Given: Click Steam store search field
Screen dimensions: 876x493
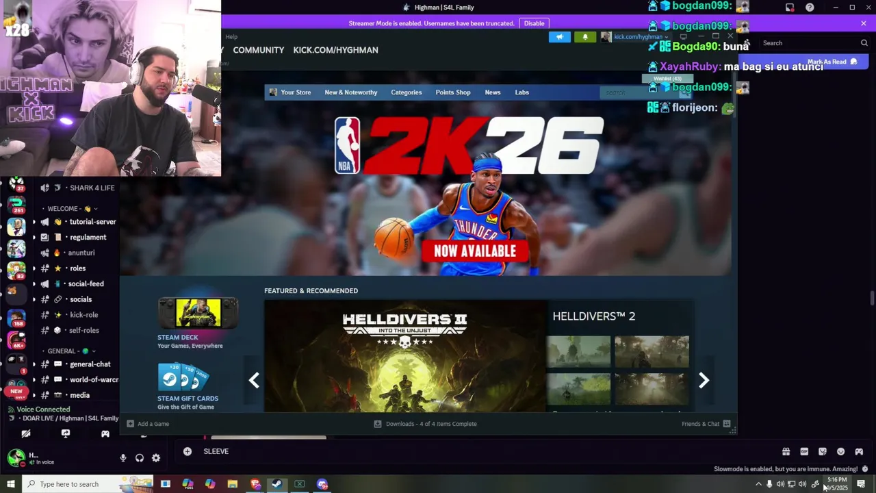Looking at the screenshot, I should [640, 92].
